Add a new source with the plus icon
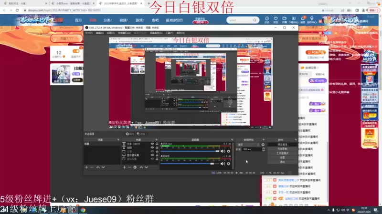The image size is (382, 214). coord(125,167)
